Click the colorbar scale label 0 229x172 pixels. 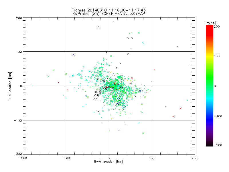tap(215, 86)
